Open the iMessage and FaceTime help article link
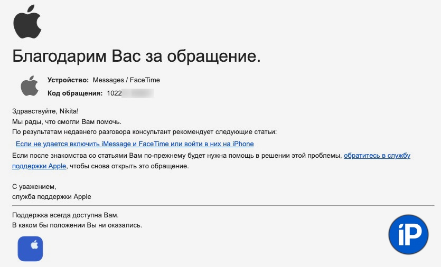The width and height of the screenshot is (441, 267). tap(135, 144)
